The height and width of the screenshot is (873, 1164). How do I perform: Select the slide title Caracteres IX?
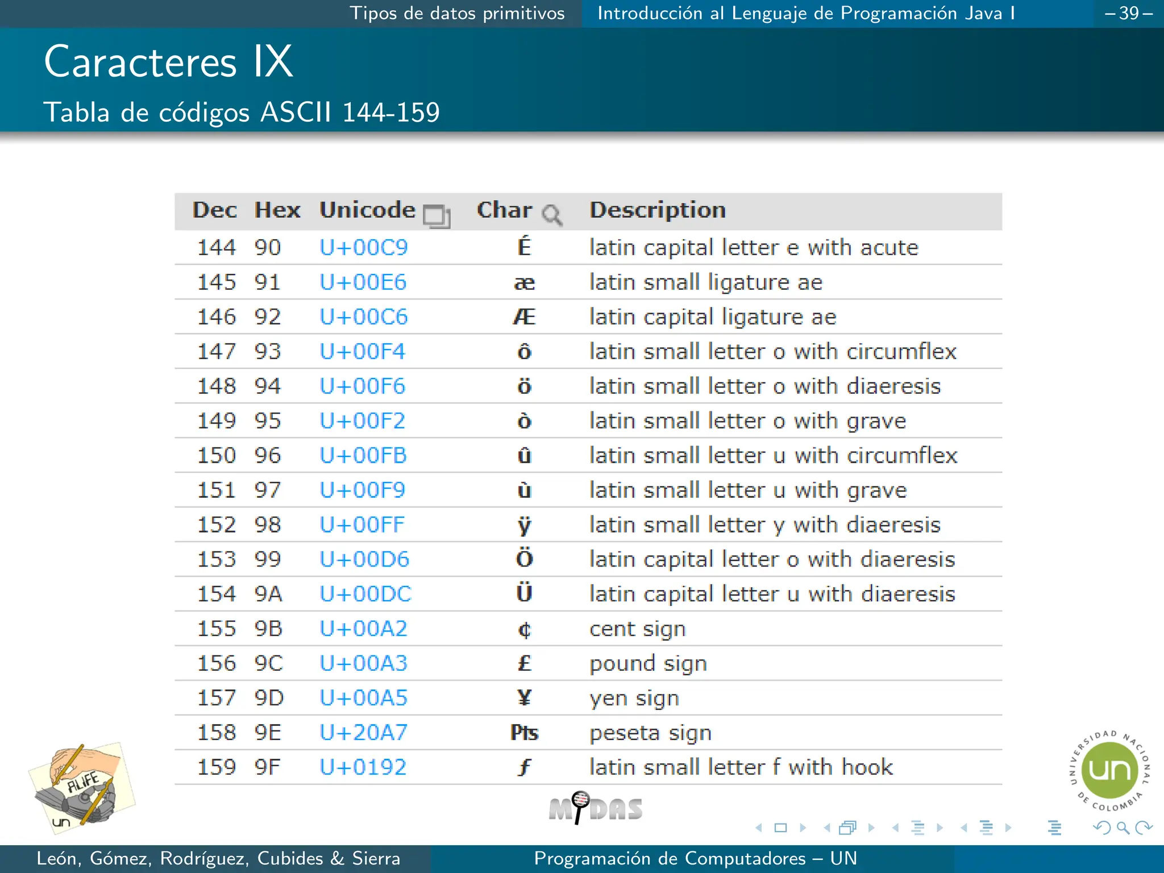coord(169,61)
